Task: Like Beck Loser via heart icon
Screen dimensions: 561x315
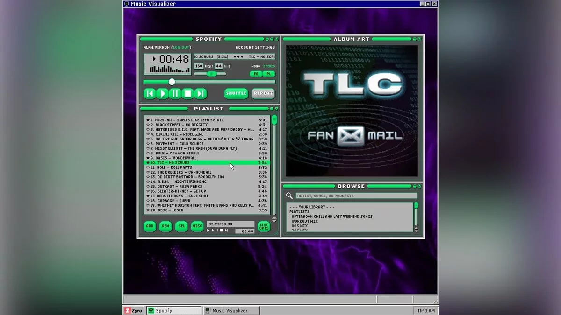Action: click(x=148, y=210)
